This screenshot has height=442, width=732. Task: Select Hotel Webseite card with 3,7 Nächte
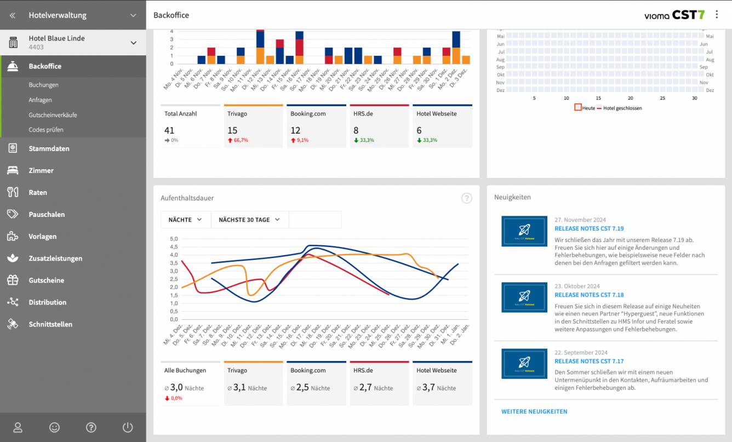point(443,383)
